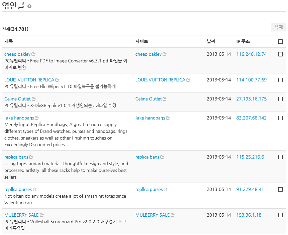Click the Free PDF to Image Converter description
This screenshot has height=235, width=288.
pos(66,64)
